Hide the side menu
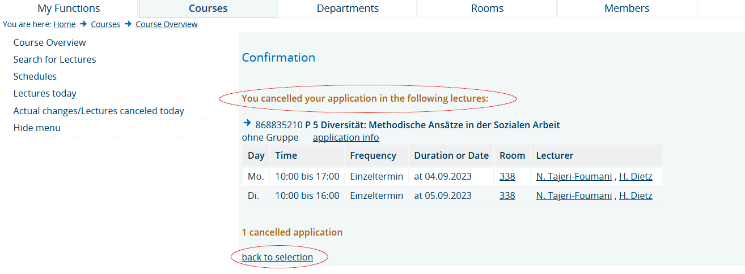The image size is (745, 274). pos(37,128)
